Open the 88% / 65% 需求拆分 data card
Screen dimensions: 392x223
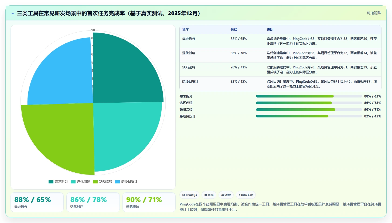point(37,202)
